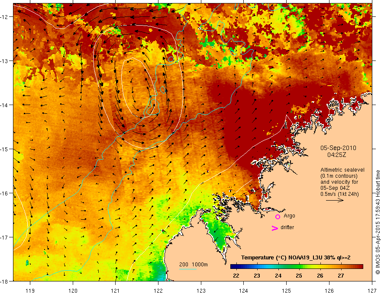
Task: Click the vertical IMOS copyright timestamp text
Action: coord(378,222)
